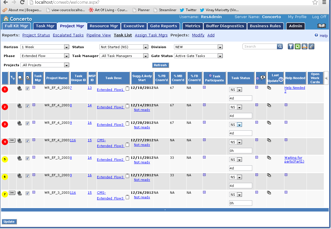The height and width of the screenshot is (229, 331).
Task: Click the Update button
Action: [x=9, y=222]
